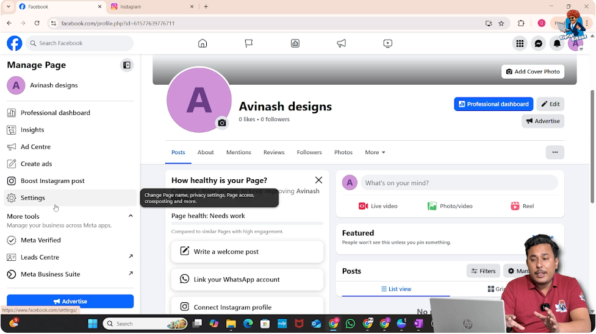Open the Pages flag icon
Viewport: 596px width, 334px height.
tap(248, 43)
